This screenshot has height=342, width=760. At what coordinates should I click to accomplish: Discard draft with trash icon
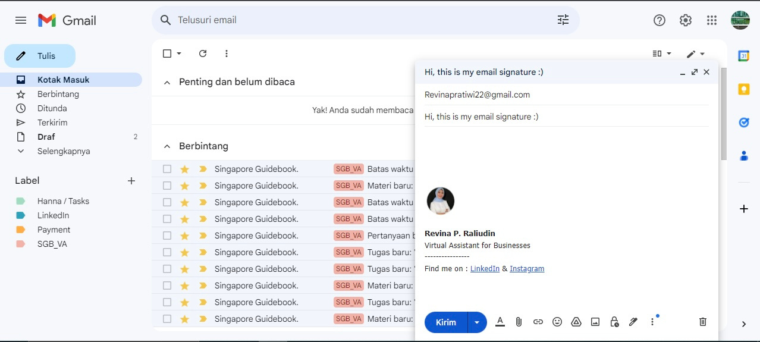(703, 322)
